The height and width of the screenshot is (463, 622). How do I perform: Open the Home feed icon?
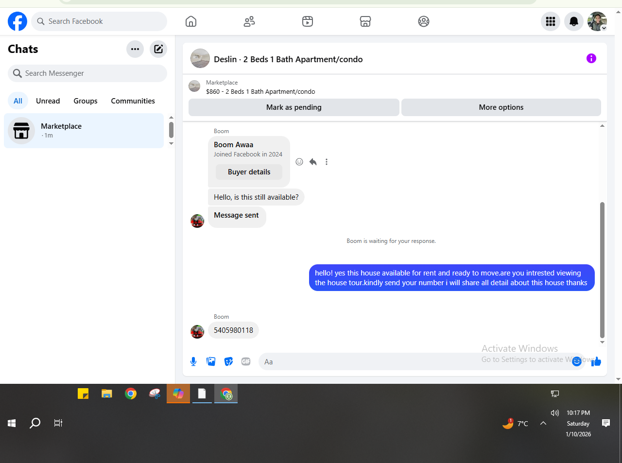tap(191, 21)
